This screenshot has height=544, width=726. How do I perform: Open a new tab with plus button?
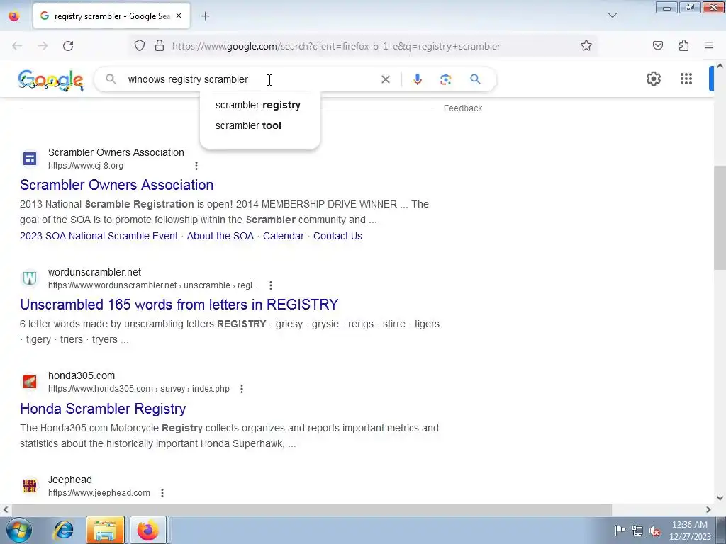point(205,16)
